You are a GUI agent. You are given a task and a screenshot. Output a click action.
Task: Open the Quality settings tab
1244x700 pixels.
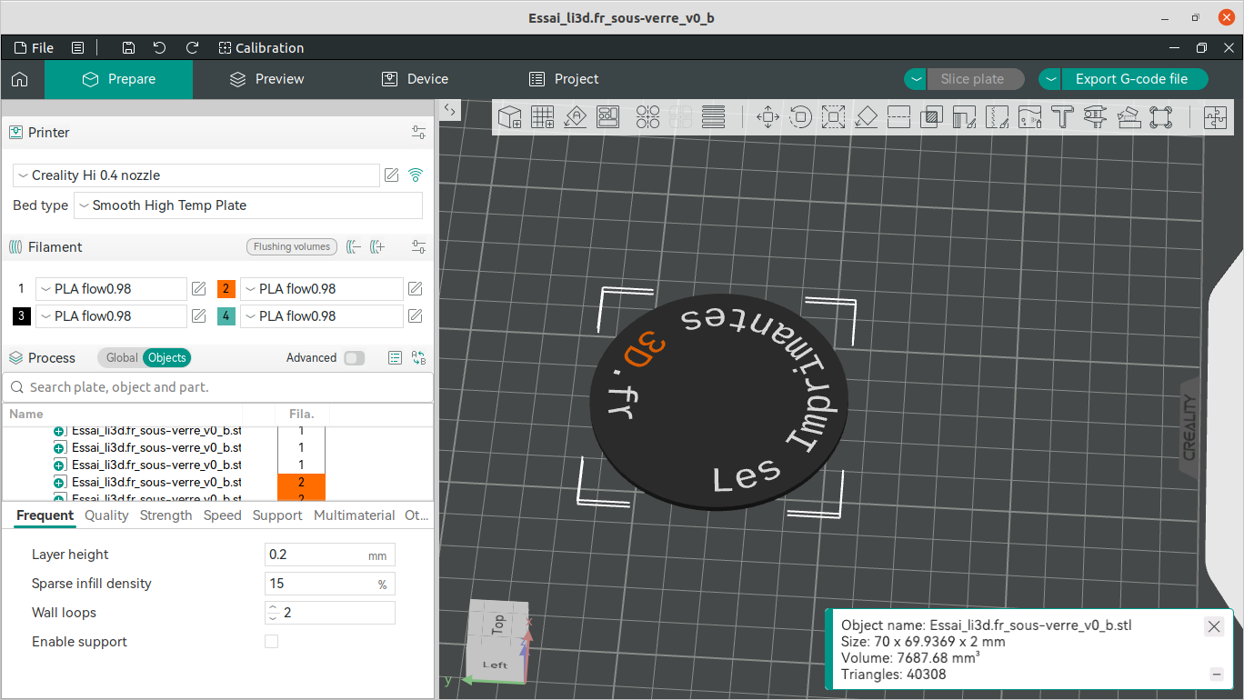pyautogui.click(x=106, y=515)
